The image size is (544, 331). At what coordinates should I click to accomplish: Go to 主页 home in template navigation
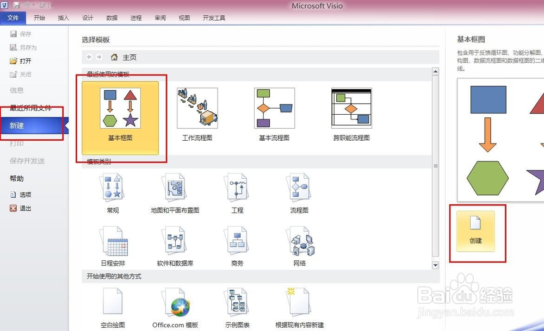click(x=123, y=57)
